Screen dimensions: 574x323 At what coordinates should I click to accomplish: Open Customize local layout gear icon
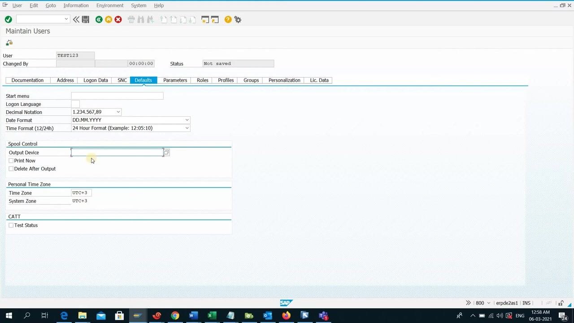(238, 19)
